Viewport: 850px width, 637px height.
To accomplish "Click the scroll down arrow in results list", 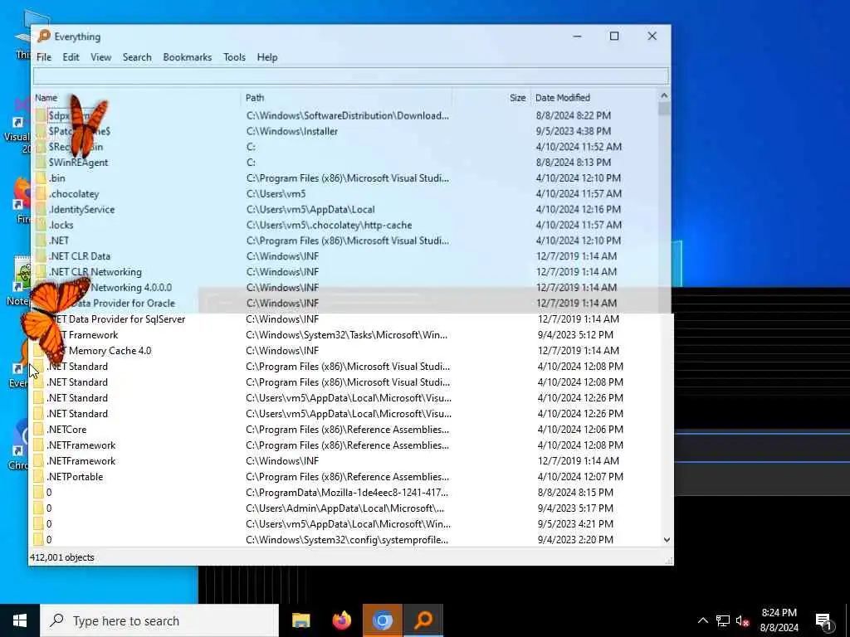I will tap(667, 539).
